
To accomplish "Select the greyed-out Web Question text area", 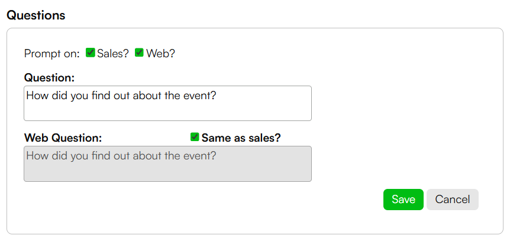I will 167,164.
